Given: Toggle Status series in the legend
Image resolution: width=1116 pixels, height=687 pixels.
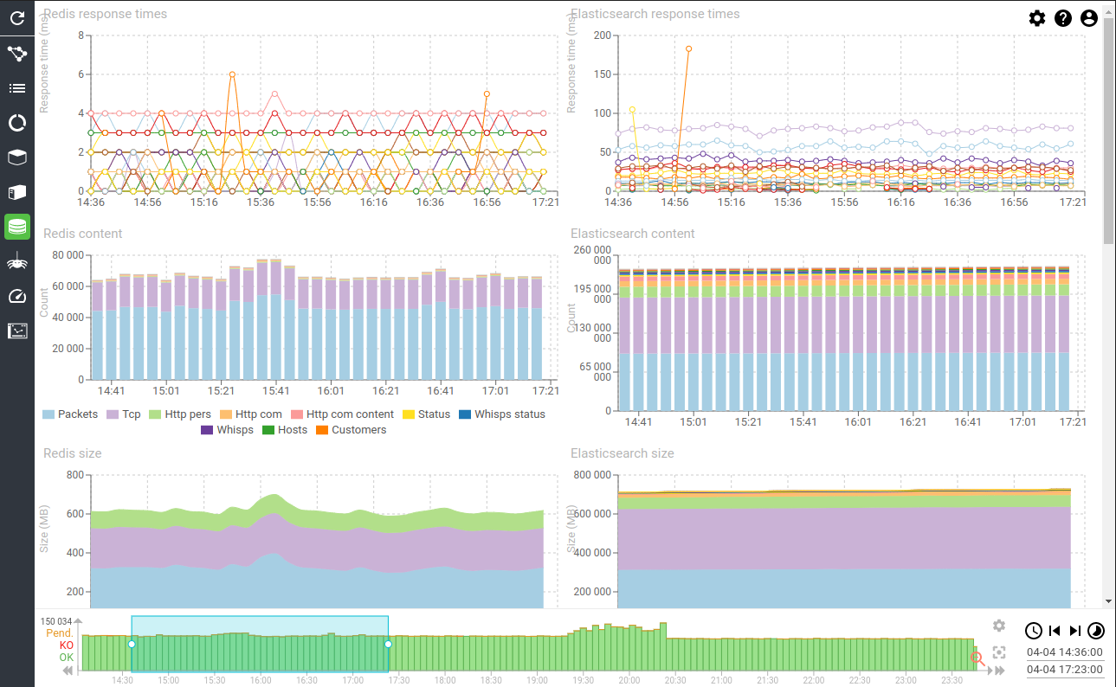Looking at the screenshot, I should point(426,414).
